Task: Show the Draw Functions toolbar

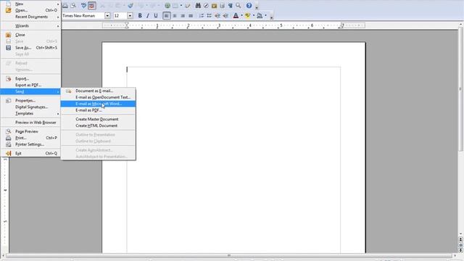Action: point(188,6)
